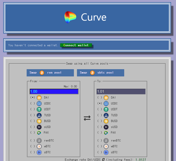Click the sUSD icon in To list
The image size is (176, 161).
click(x=106, y=127)
